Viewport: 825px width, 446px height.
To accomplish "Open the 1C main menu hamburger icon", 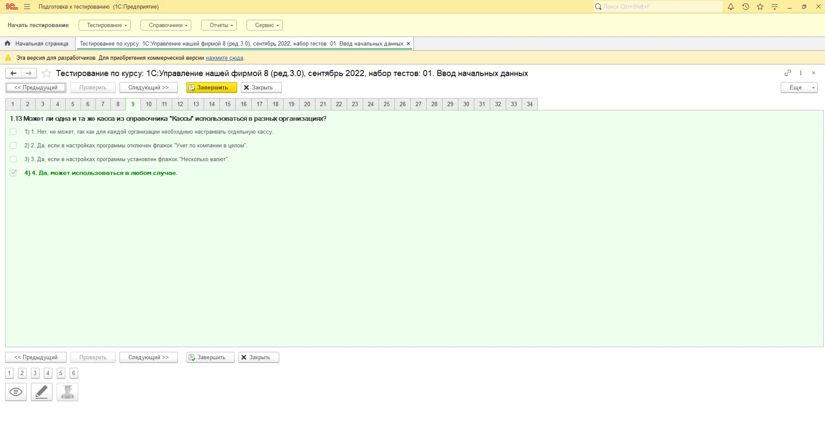I will point(27,7).
